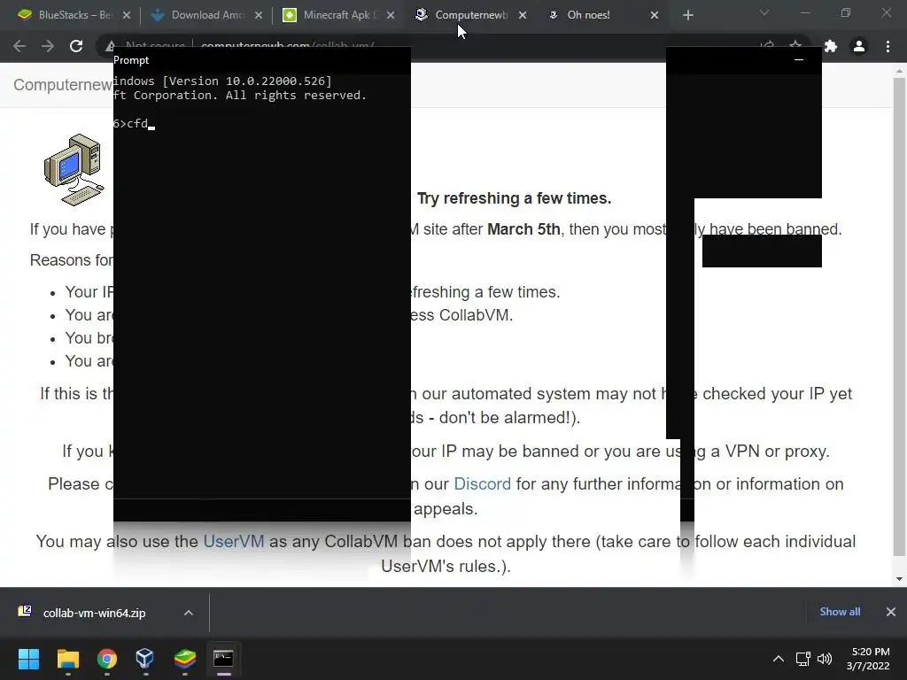Open downloaded collab-vm-win64.zip file
The width and height of the screenshot is (907, 680).
point(94,613)
